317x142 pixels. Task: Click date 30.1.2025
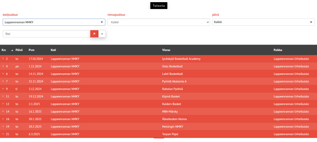click(x=35, y=119)
